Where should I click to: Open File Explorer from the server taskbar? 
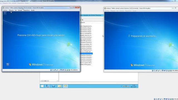pyautogui.click(x=59, y=86)
